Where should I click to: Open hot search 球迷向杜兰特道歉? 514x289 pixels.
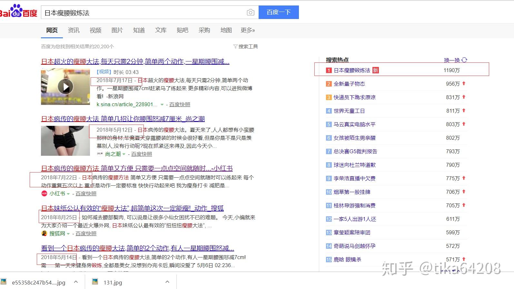click(354, 165)
